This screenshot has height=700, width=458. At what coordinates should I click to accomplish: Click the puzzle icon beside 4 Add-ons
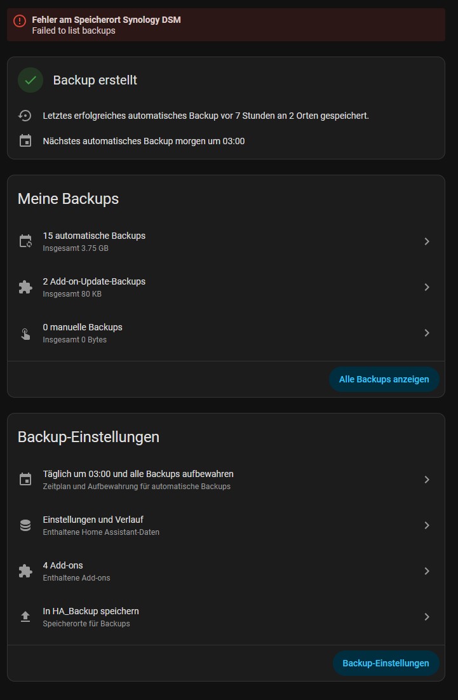(25, 571)
